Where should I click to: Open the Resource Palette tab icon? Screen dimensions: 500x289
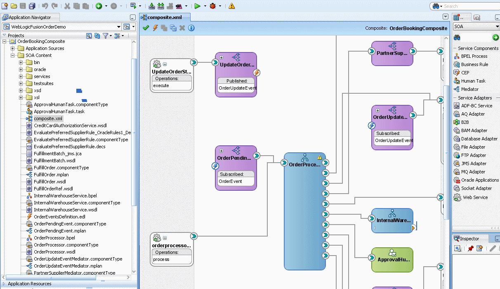pyautogui.click(x=477, y=17)
